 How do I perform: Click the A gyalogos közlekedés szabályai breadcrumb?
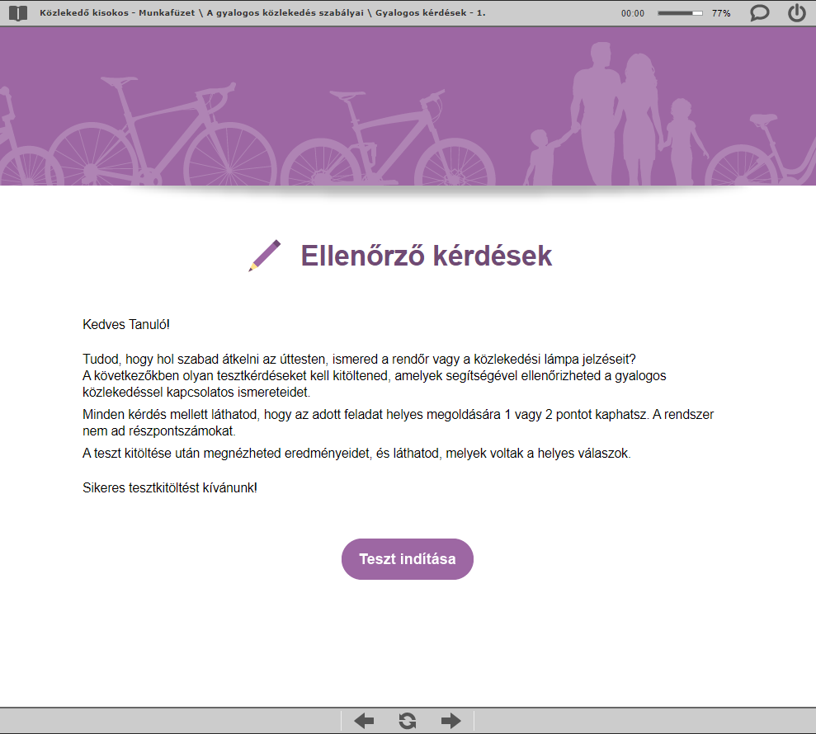click(285, 13)
